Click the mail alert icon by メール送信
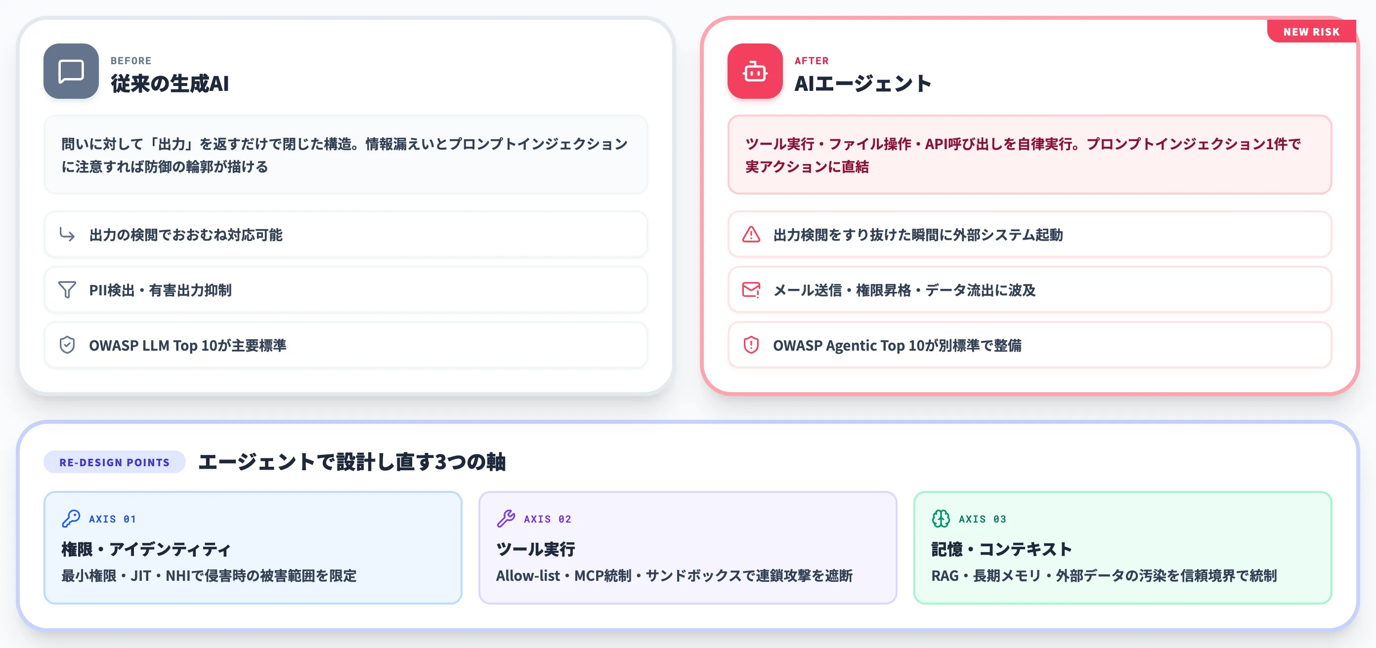Screen dimensions: 1376x648 pyautogui.click(x=751, y=290)
